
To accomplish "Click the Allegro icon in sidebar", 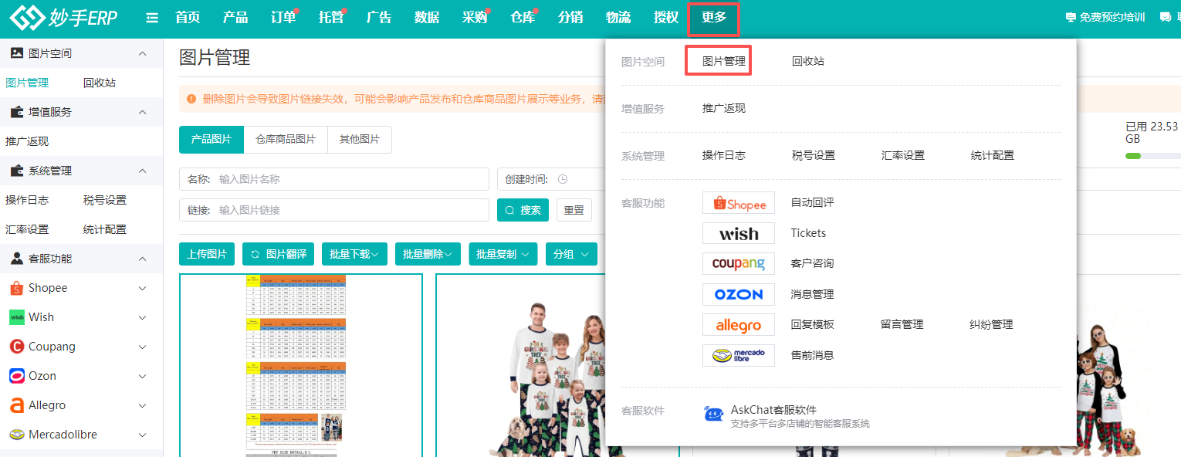I will pyautogui.click(x=16, y=405).
